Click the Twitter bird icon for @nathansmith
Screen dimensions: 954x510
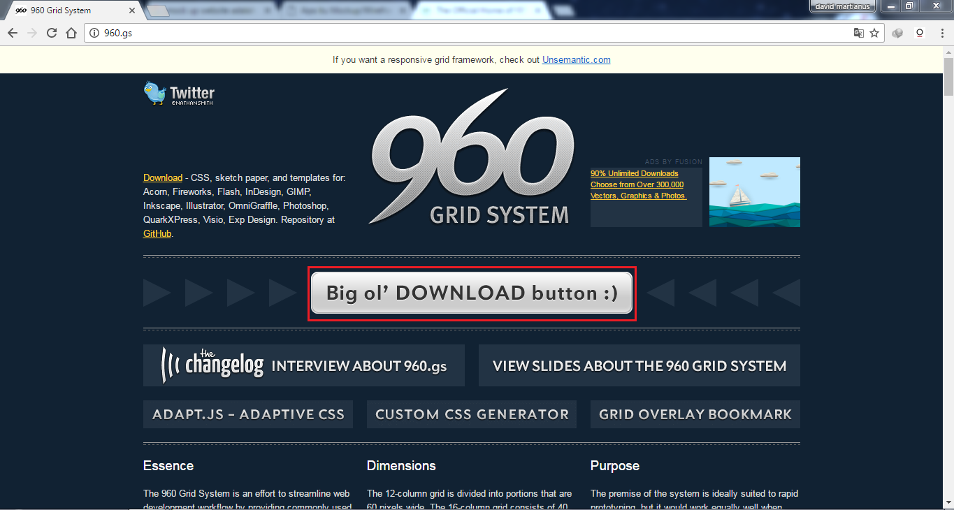[x=152, y=93]
